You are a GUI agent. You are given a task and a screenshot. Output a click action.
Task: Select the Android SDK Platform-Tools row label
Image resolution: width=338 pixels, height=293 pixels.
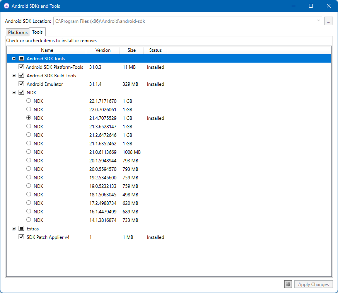pyautogui.click(x=55, y=67)
